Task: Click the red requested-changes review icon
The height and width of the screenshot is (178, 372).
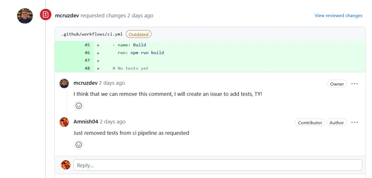Action: (46, 15)
